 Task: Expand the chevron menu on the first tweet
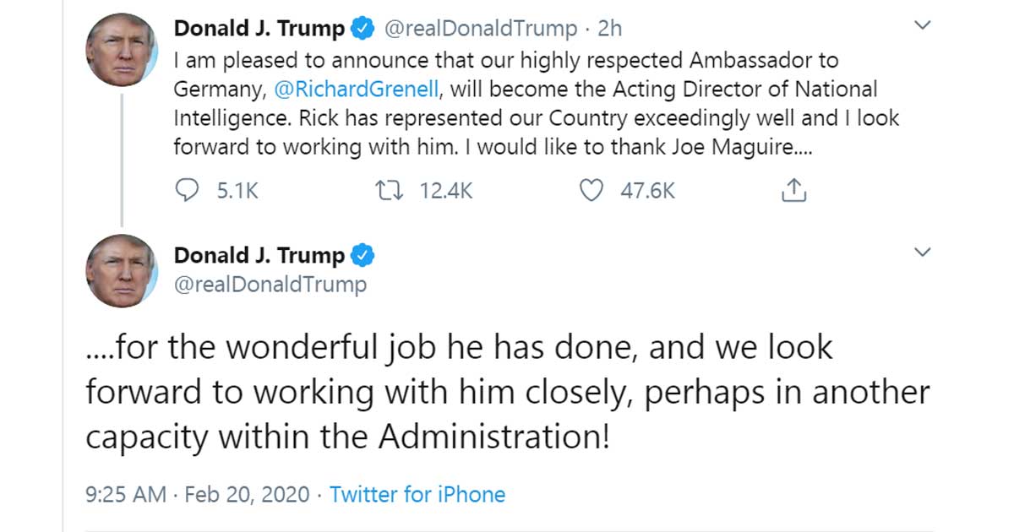(923, 27)
